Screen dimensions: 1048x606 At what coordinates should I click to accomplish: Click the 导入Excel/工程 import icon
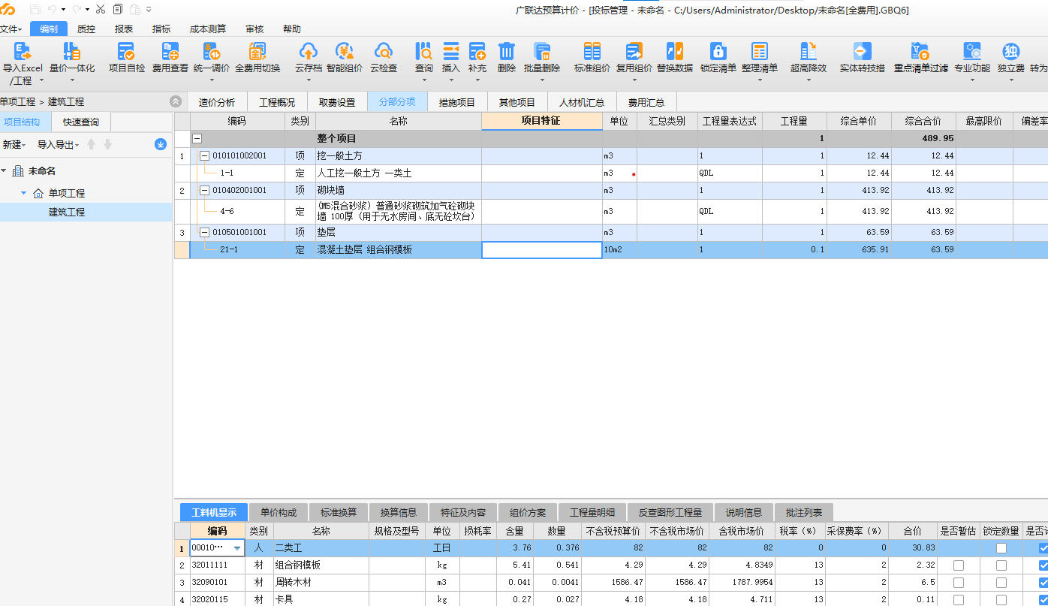pos(23,52)
